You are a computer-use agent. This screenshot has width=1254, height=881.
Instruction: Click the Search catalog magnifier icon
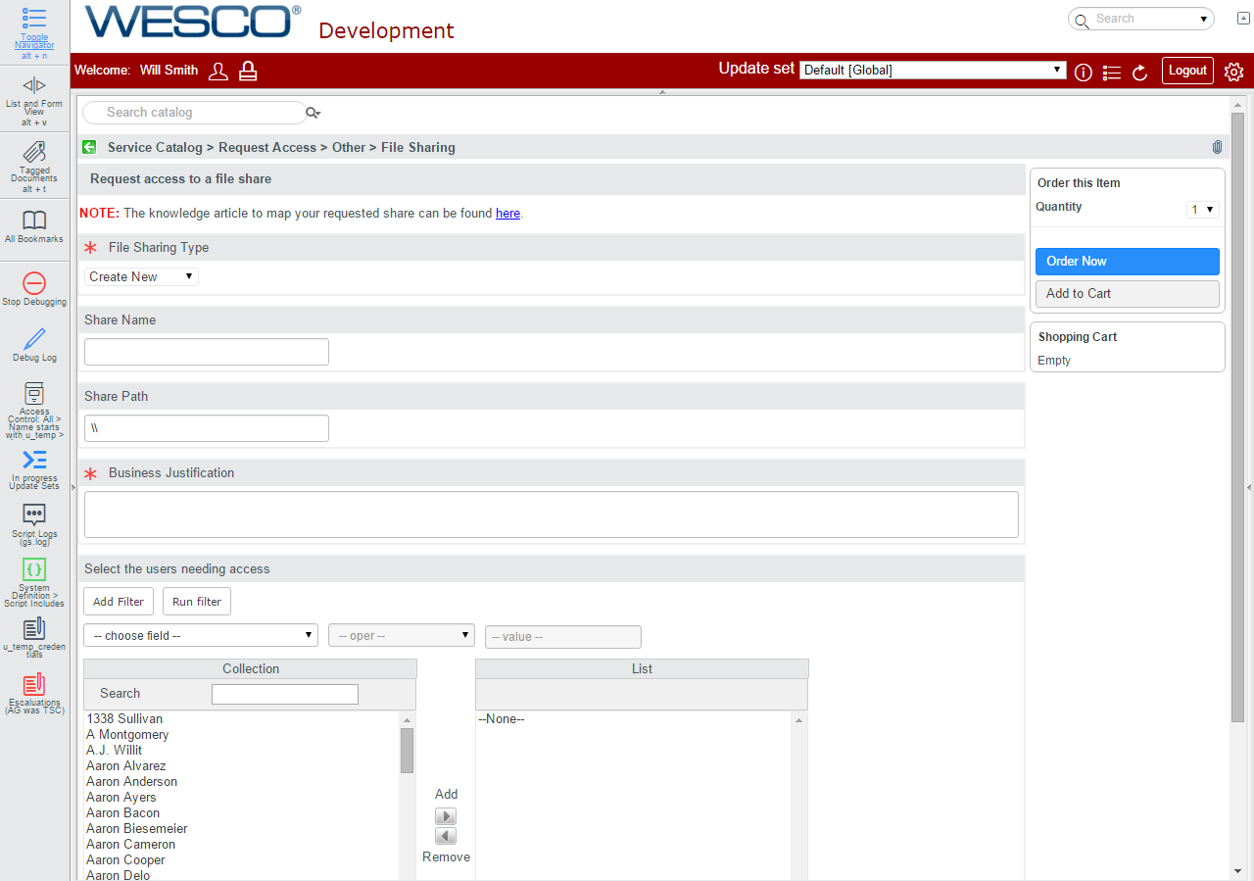tap(313, 113)
